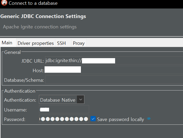Click the Connect to a database title text
This screenshot has height=138, width=183.
[33, 3]
